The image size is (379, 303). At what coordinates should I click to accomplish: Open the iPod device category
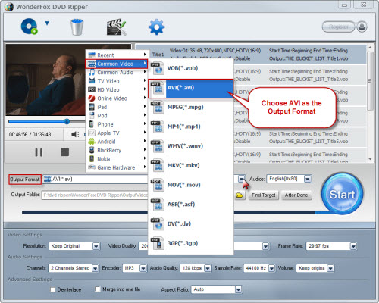pos(117,116)
